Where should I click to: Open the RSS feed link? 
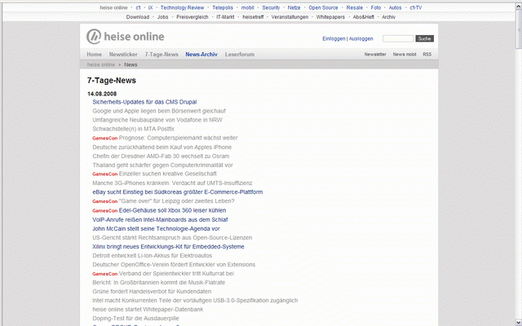(x=427, y=55)
